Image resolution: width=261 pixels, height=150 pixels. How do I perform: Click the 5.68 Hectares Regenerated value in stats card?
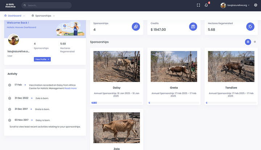211,30
